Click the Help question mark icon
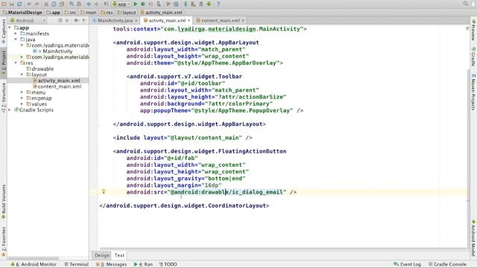Screen dimensions: 477x268 pos(218,4)
